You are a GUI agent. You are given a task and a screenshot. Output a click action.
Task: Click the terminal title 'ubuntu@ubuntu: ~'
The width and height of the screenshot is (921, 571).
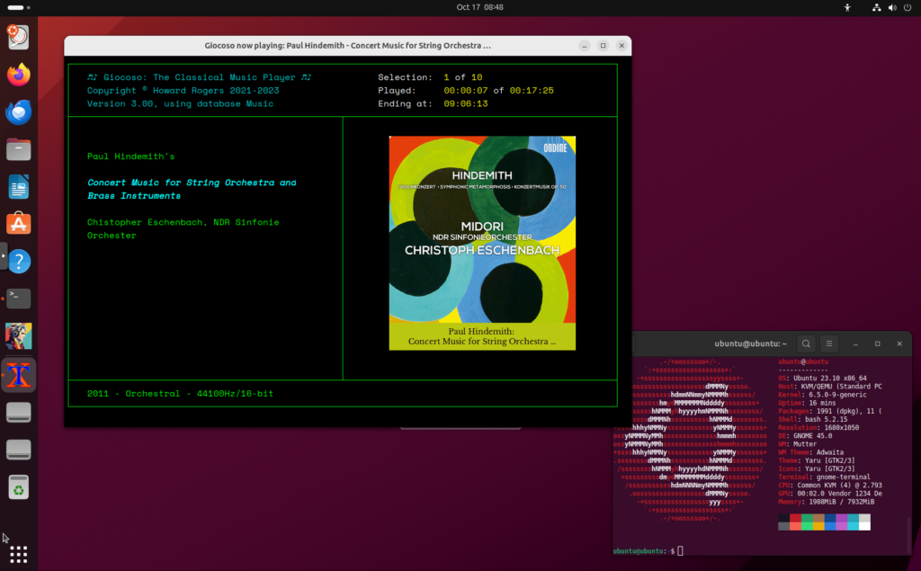751,343
